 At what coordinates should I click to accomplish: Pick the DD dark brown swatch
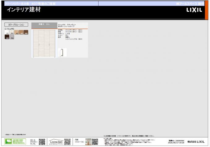7,37
